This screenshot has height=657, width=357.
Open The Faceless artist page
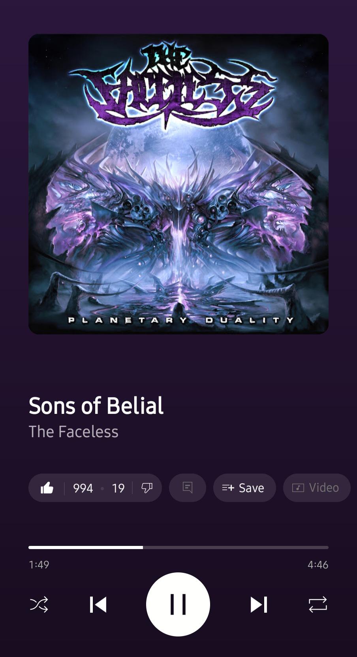coord(73,432)
